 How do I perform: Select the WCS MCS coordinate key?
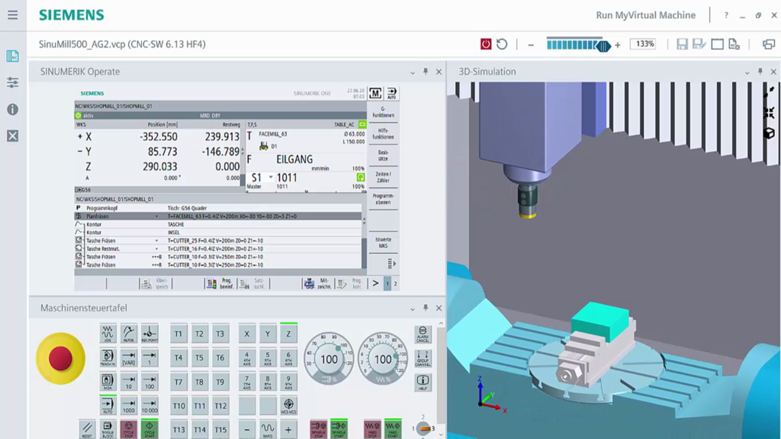tap(289, 405)
